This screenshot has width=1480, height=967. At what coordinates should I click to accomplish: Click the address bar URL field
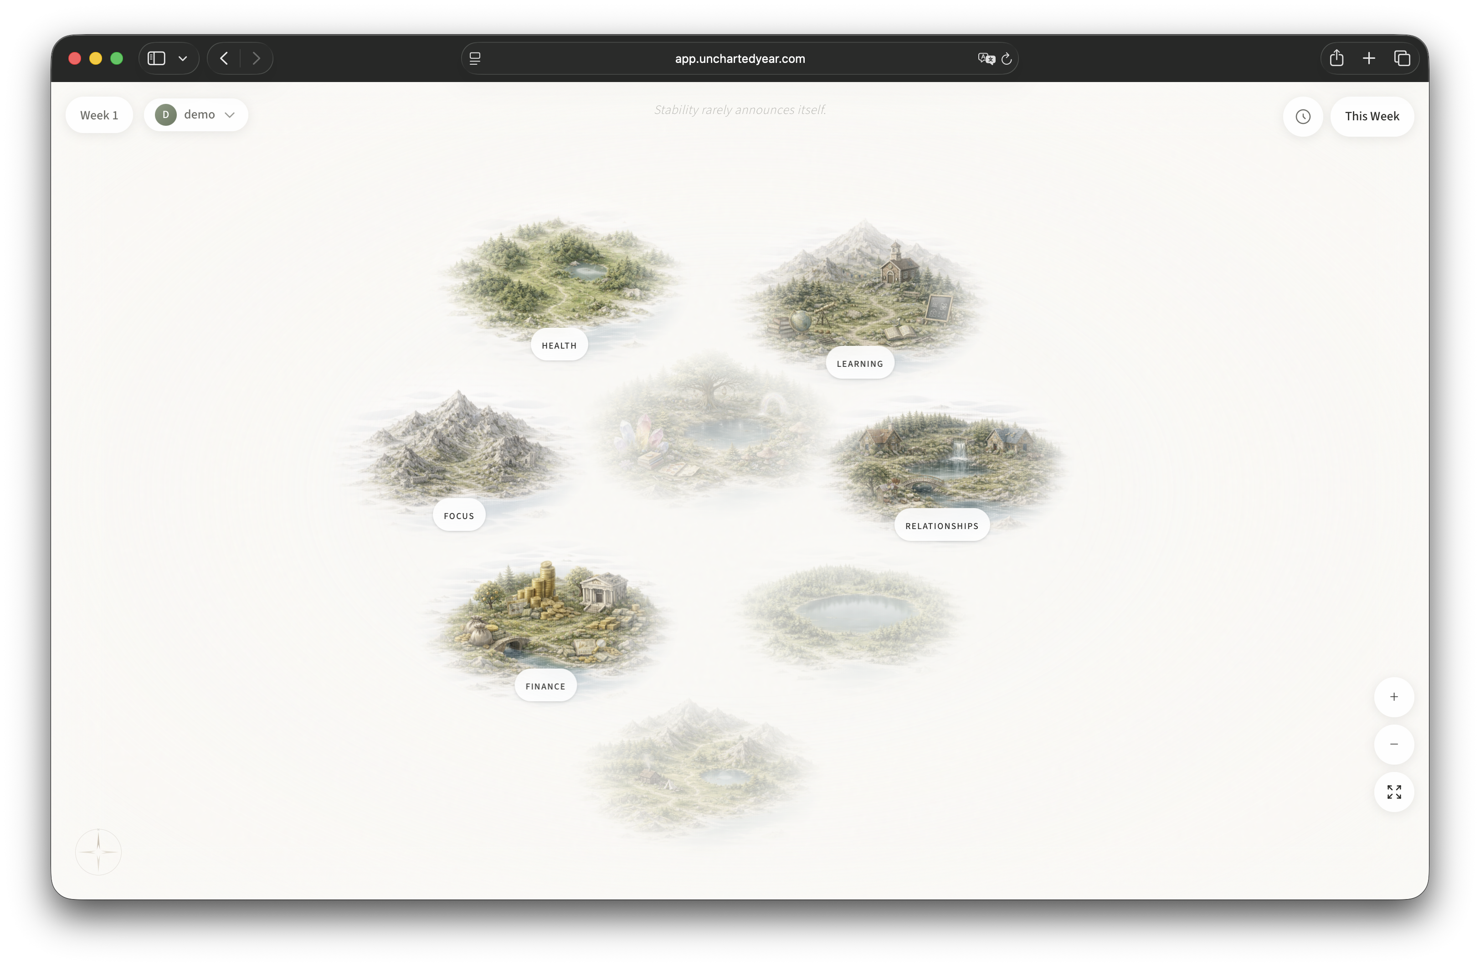pos(740,58)
